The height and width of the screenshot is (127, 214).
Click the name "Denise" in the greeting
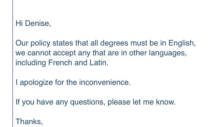(37, 23)
